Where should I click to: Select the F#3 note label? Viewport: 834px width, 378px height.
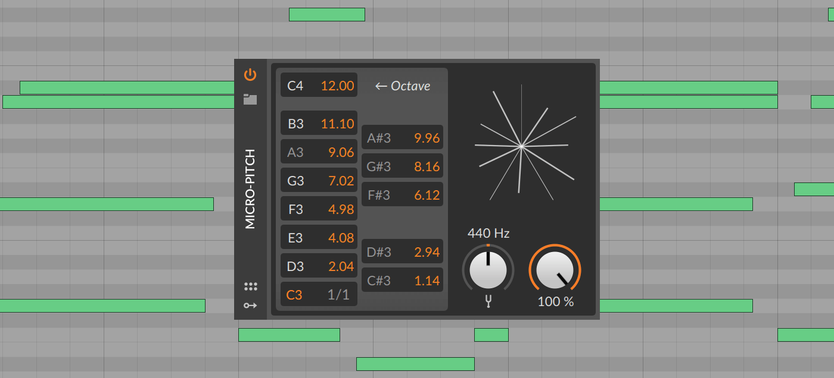point(379,194)
